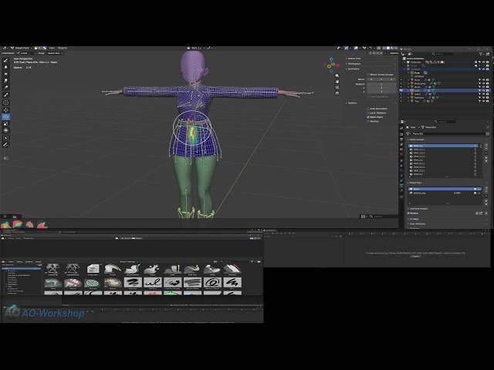
Task: Click first brush thumbnail in viewport asset shelf
Action: click(x=5, y=224)
